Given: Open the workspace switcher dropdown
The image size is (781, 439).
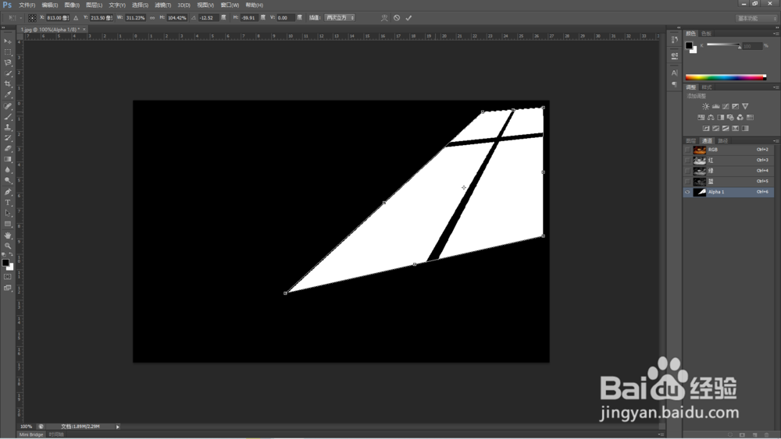Looking at the screenshot, I should 757,19.
